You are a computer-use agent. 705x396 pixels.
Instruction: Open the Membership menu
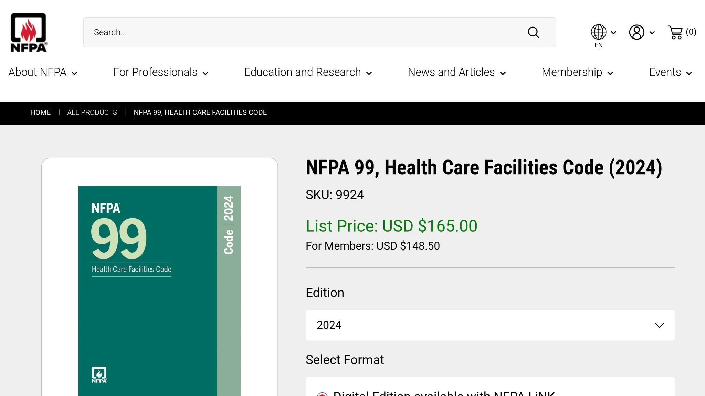pyautogui.click(x=577, y=72)
